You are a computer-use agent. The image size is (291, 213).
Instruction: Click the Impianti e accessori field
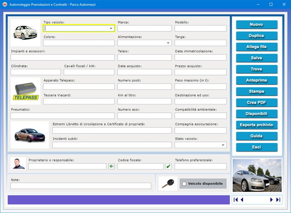click(62, 57)
